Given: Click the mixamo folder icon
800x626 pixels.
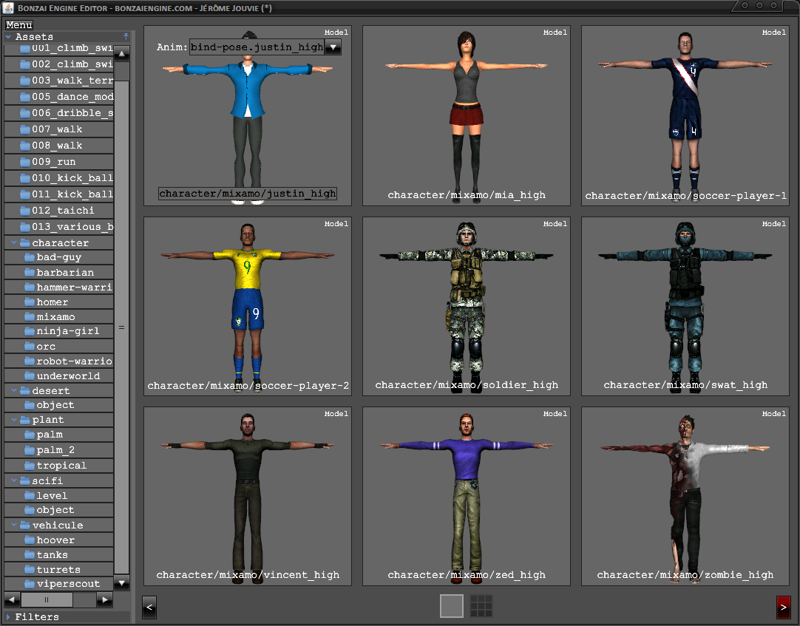Looking at the screenshot, I should pos(30,317).
